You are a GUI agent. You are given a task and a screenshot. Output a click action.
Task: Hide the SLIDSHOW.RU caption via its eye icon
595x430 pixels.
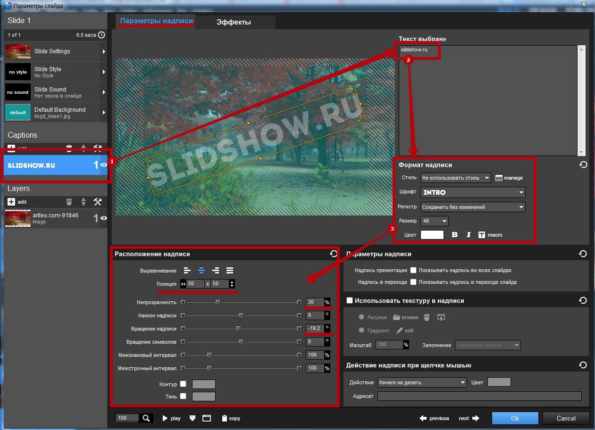tap(103, 165)
